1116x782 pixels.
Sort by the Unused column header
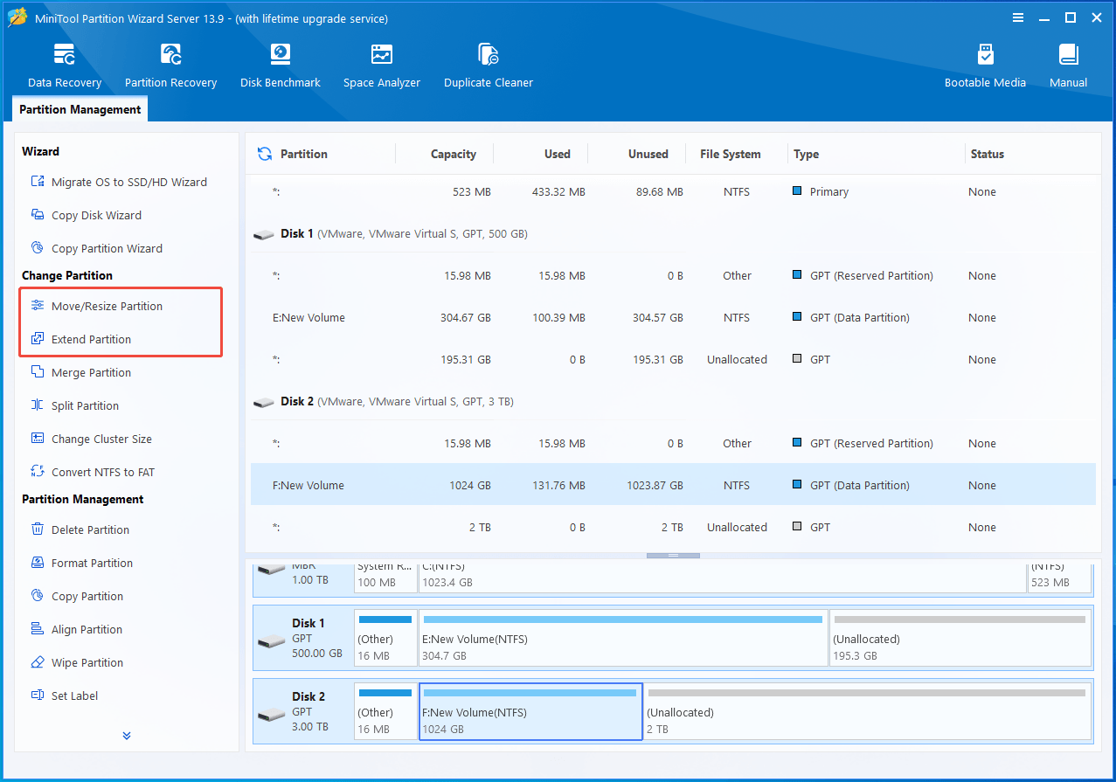pos(648,154)
